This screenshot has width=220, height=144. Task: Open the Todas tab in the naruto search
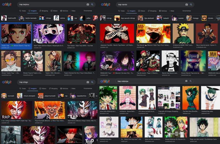(x=121, y=11)
